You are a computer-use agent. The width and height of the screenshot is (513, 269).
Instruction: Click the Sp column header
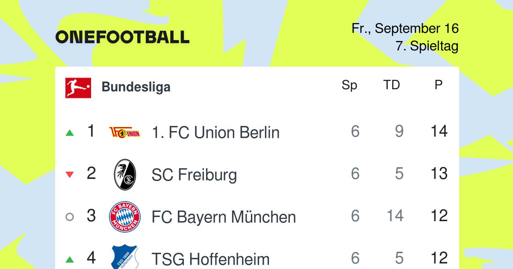(349, 85)
